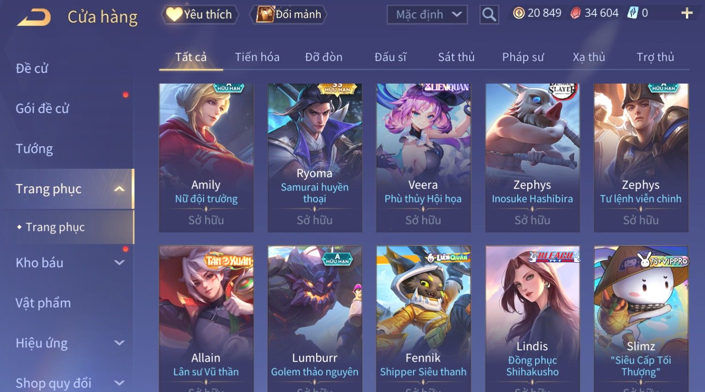Open the Tướng sidebar menu
Viewport: 705px width, 392px height.
click(x=34, y=149)
